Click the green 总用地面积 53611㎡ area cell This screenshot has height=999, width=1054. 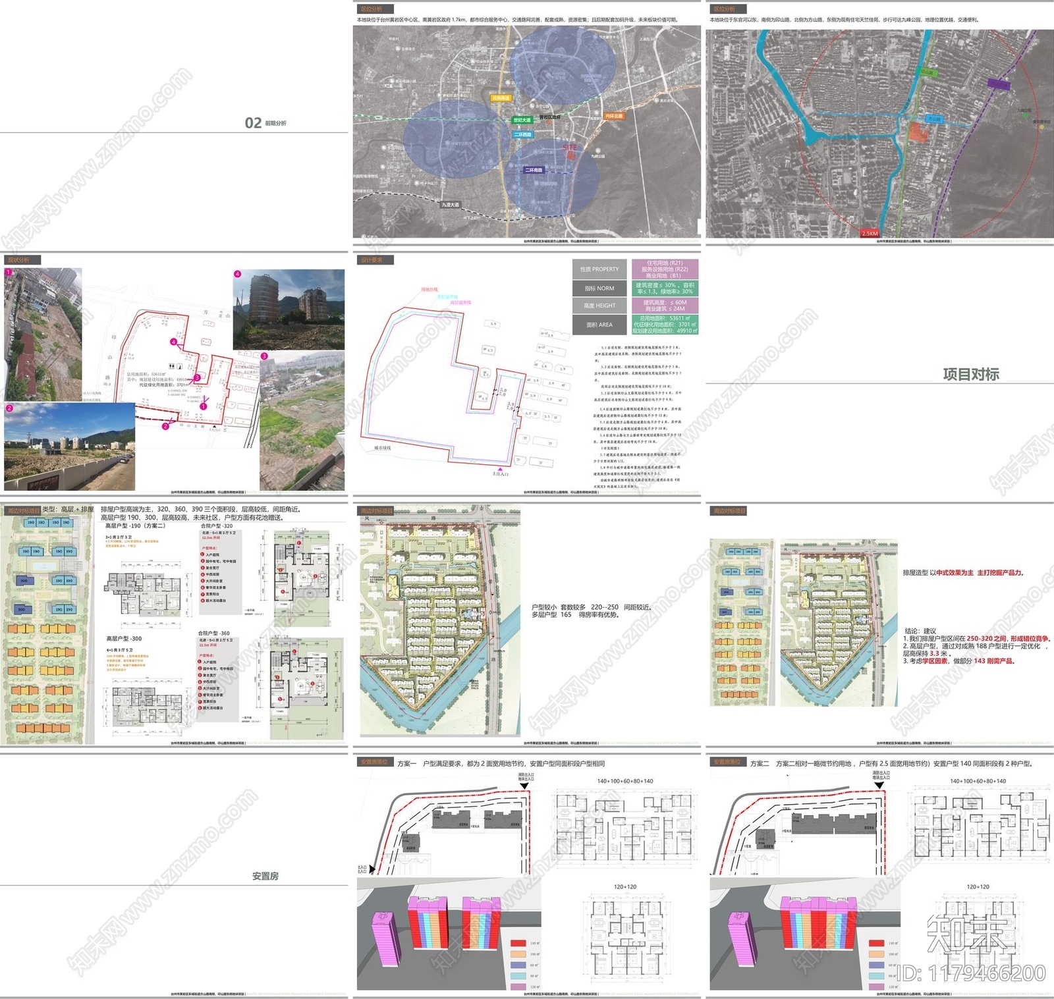click(x=665, y=325)
